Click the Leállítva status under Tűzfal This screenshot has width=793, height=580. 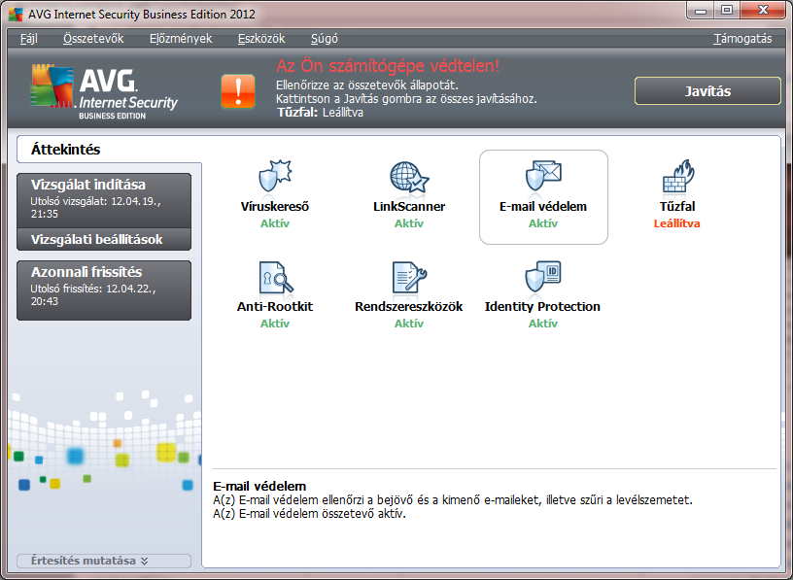[x=676, y=223]
